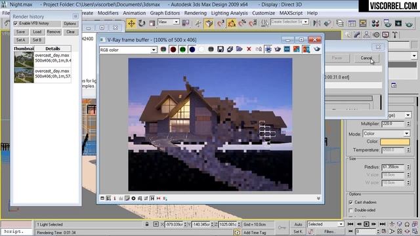Open the Animation menu
Viewport: 420px width, 236px height.
(x=134, y=13)
